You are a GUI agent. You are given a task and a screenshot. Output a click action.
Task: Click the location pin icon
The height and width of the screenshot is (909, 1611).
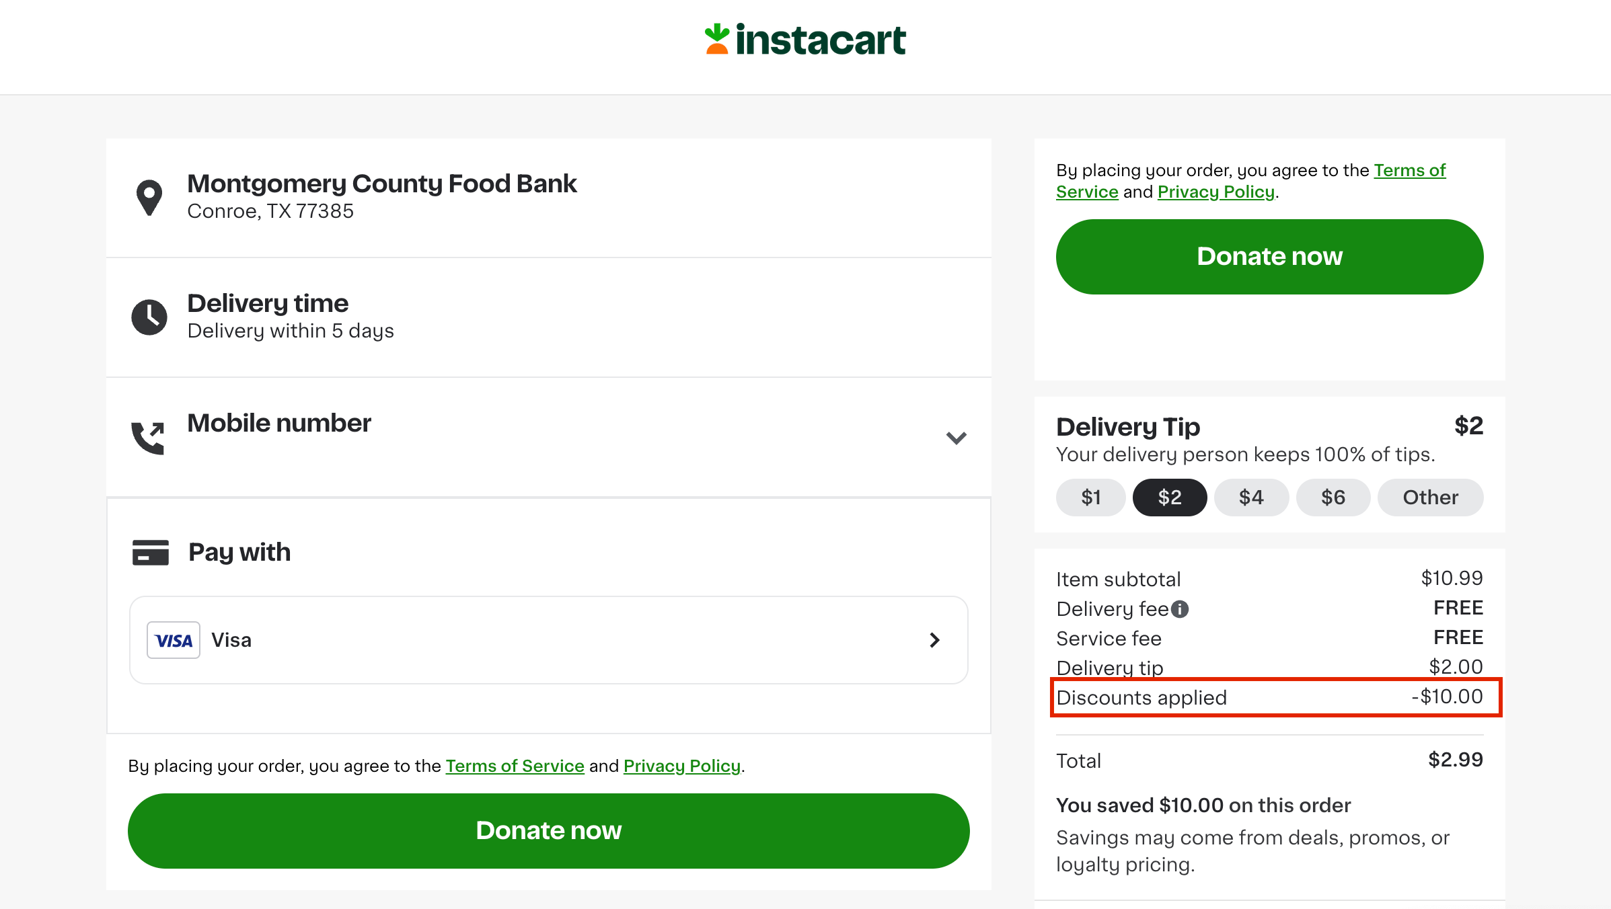[x=149, y=197]
